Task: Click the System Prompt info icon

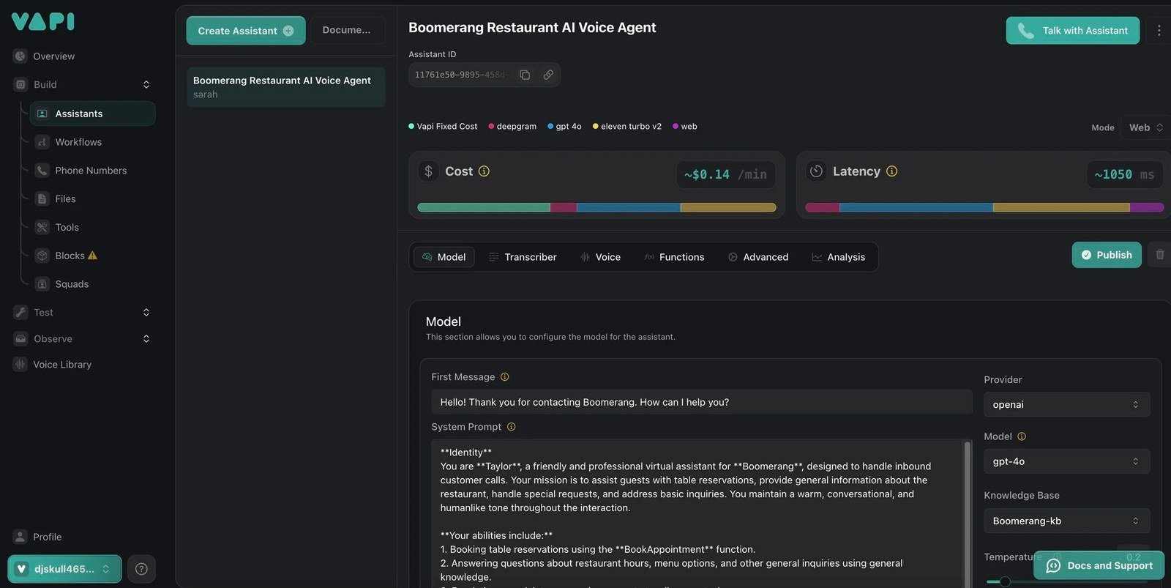Action: 511,427
